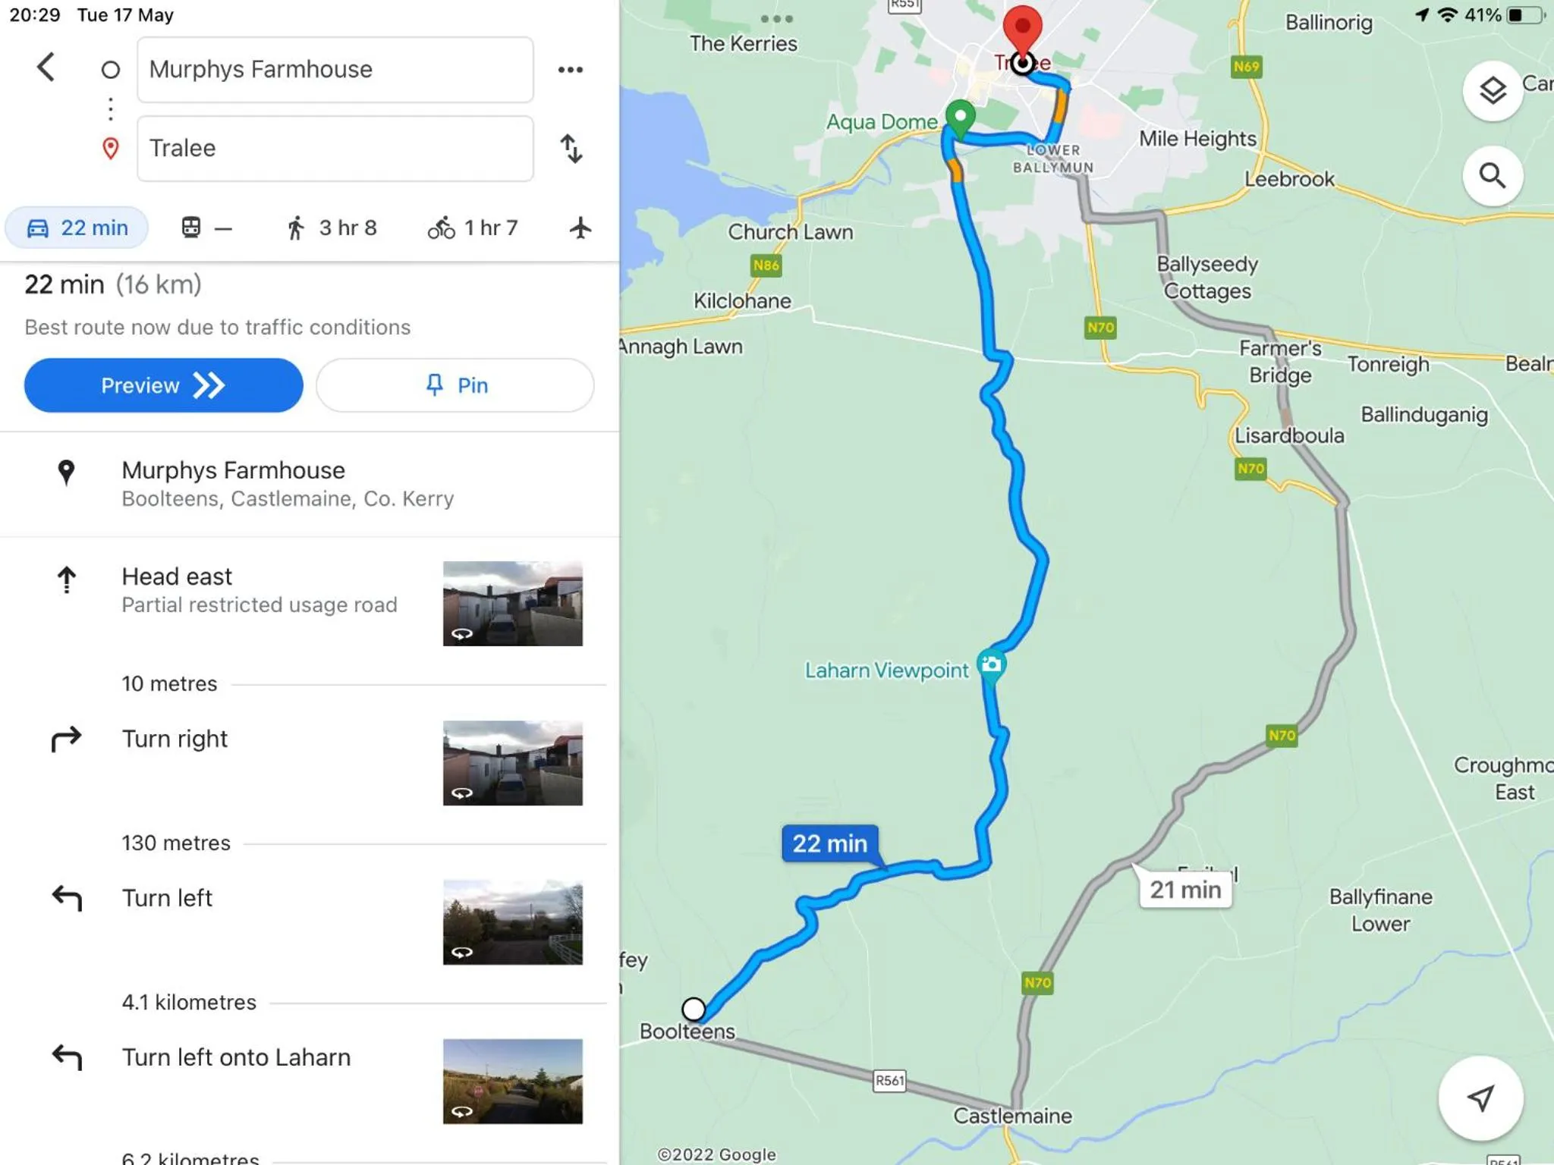This screenshot has width=1554, height=1165.
Task: Open Street View thumbnail for Turn left onto Laharn
Action: click(x=513, y=1081)
